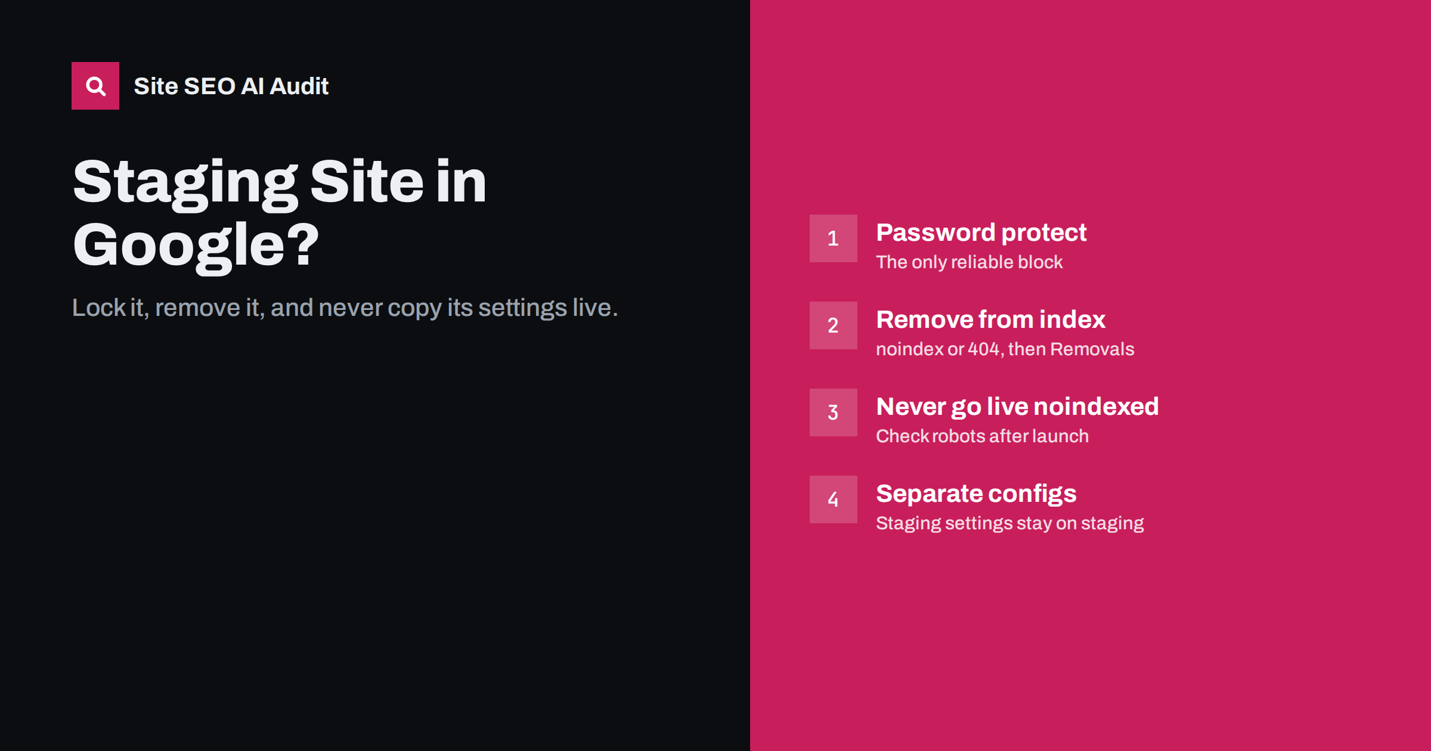Click the magnifying glass search logo icon
The height and width of the screenshot is (751, 1431).
coord(95,86)
